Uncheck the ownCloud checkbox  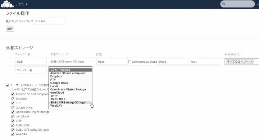point(13,116)
